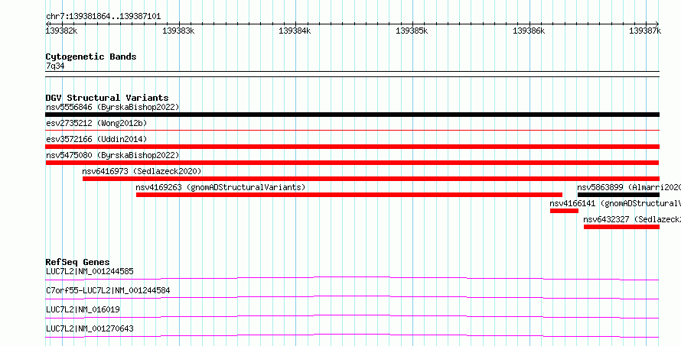Click the nsv5475080 red variant bar

[x=352, y=163]
